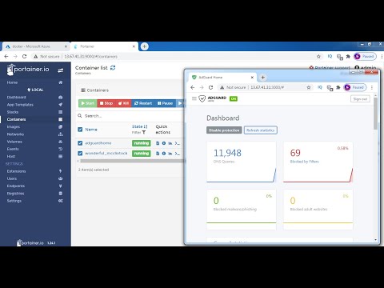Click Back arrow in the Portainer browser window
Screen dimensions: 384x288
click(6, 56)
